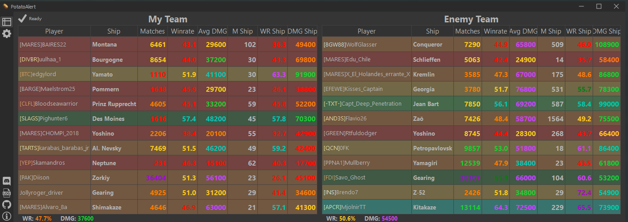Click Enemy Team Player column header

tap(366, 31)
